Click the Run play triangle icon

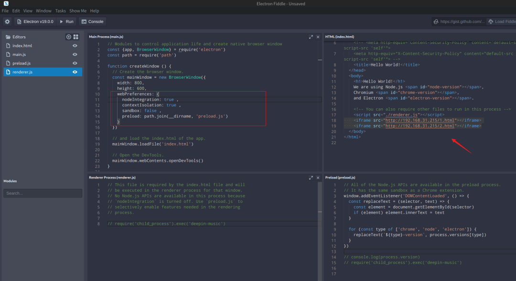[61, 21]
